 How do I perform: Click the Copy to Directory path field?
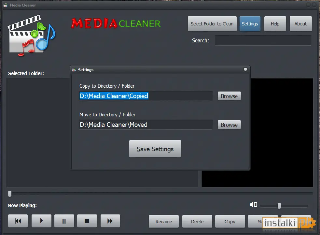coord(146,96)
